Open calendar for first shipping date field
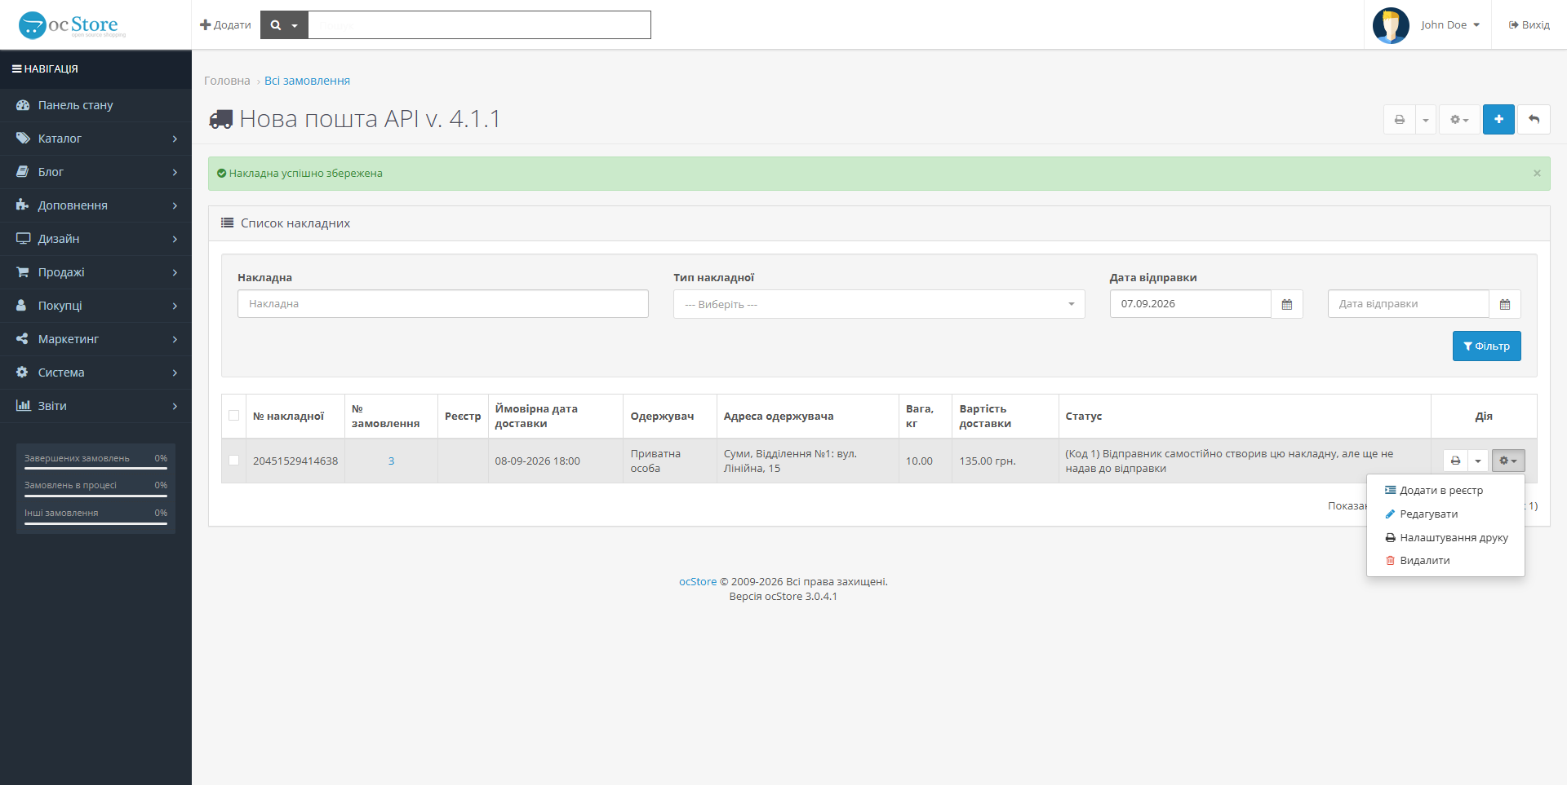The width and height of the screenshot is (1567, 785). [1287, 304]
